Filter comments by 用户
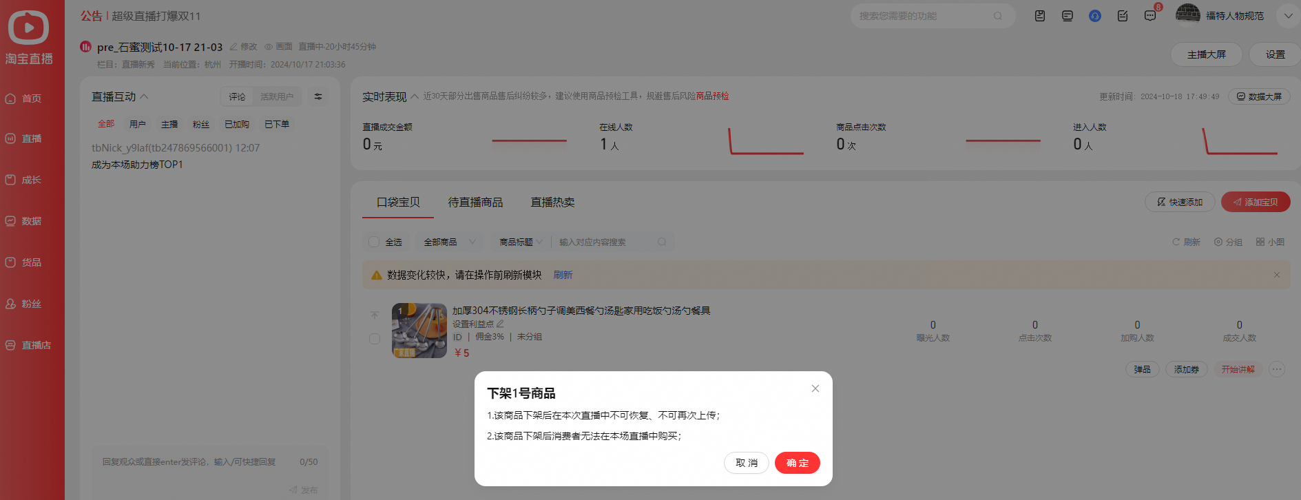 [x=138, y=124]
